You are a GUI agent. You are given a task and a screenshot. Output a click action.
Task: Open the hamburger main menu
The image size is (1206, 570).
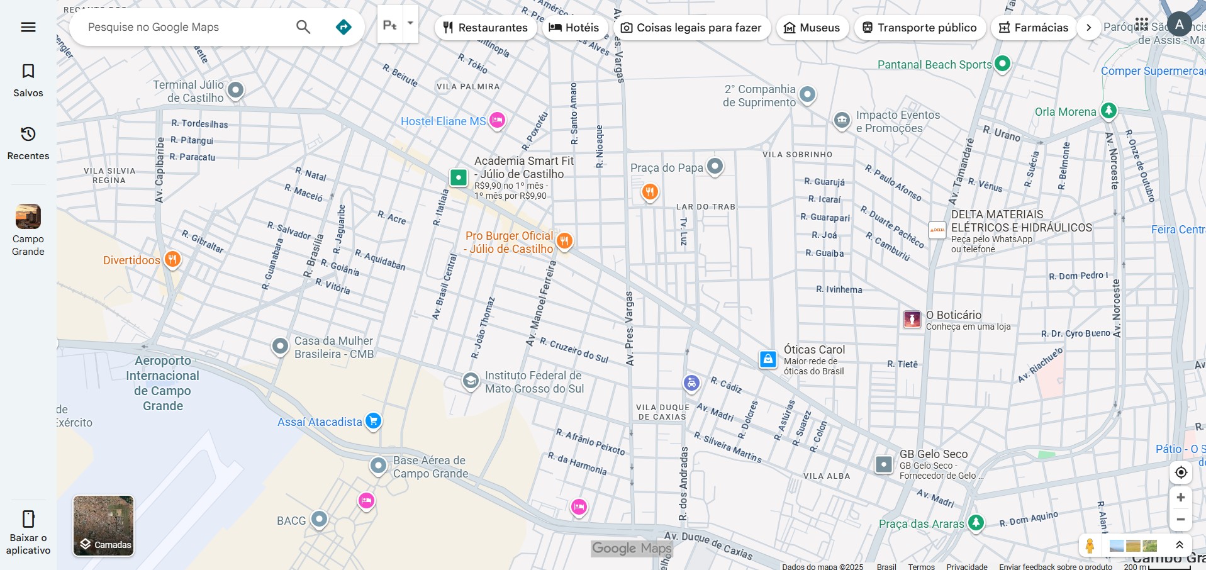coord(28,27)
